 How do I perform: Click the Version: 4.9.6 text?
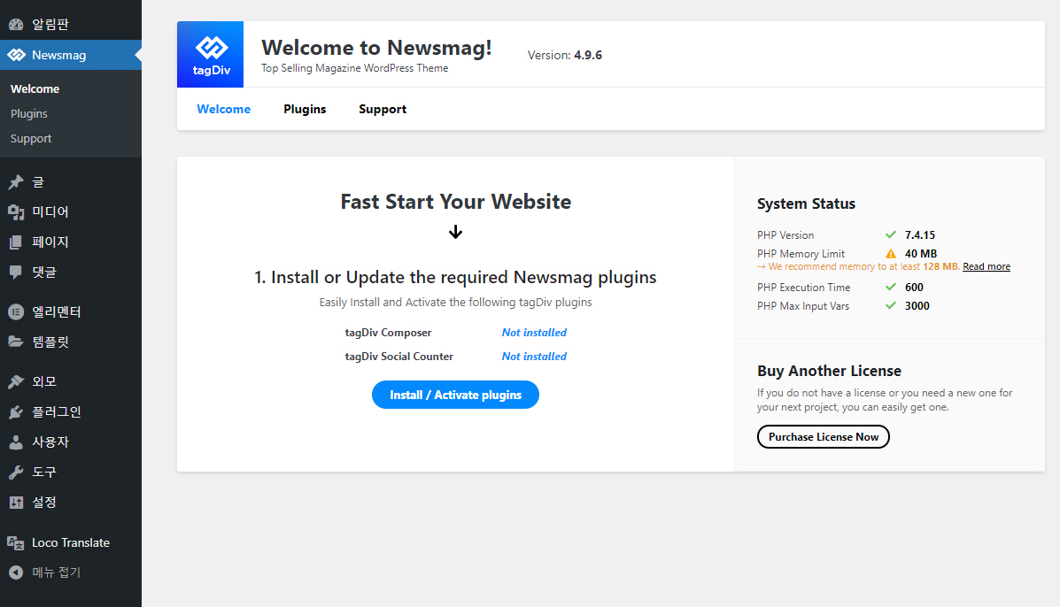[564, 56]
